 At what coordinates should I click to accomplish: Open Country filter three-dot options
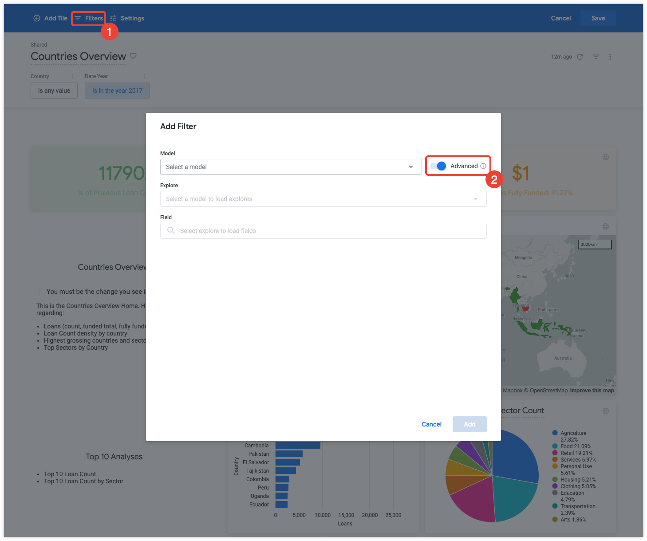(72, 76)
